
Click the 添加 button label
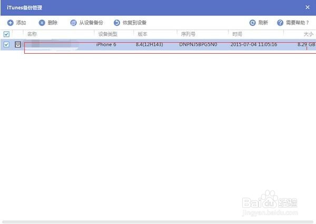[x=21, y=23]
